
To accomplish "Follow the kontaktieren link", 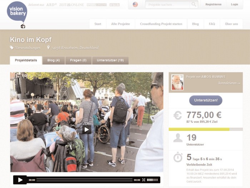I will coord(229,83).
